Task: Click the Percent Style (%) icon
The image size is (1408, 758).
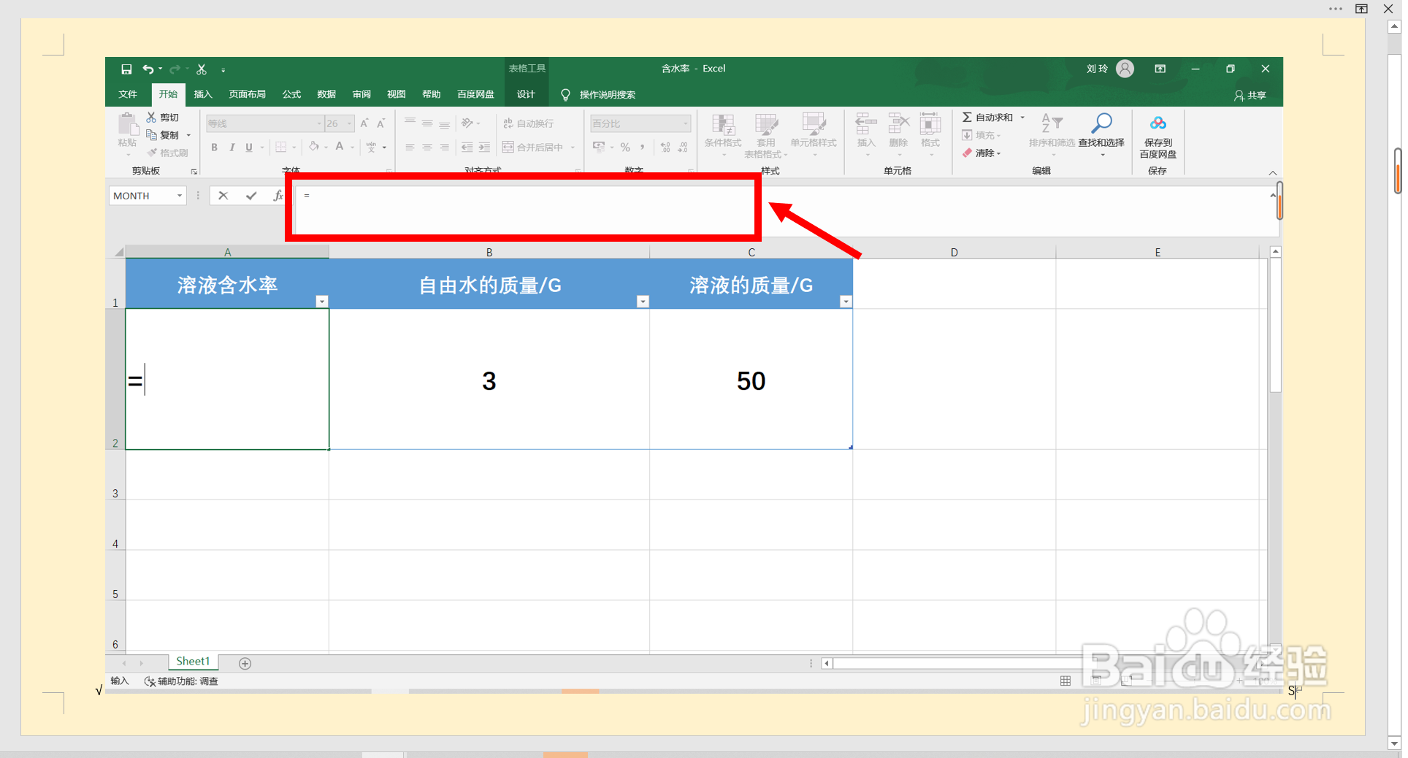Action: coord(624,147)
